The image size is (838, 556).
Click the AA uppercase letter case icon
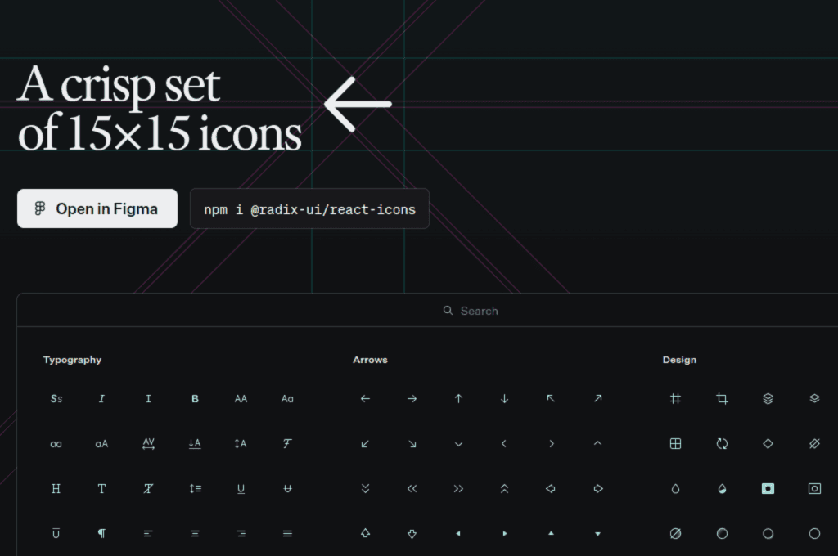click(241, 398)
